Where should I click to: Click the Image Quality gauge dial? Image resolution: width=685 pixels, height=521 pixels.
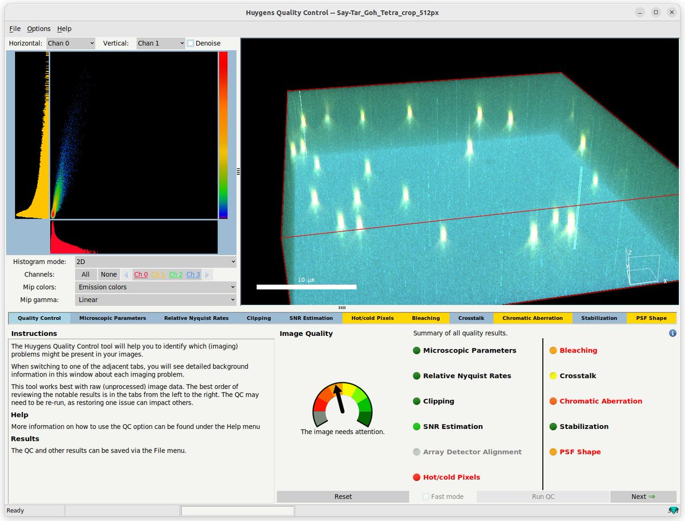342,404
